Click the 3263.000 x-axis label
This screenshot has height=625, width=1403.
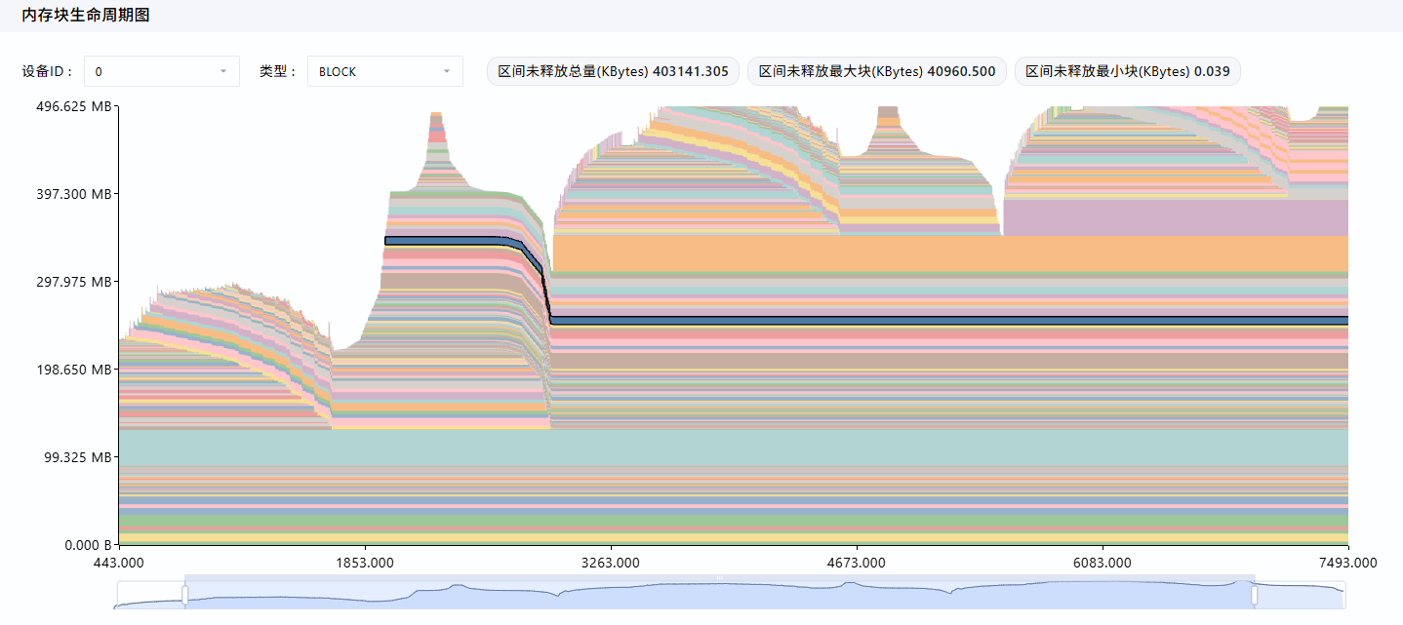coord(611,563)
